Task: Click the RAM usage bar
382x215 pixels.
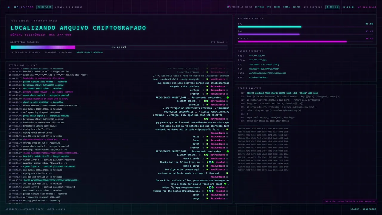Action: 305,34
